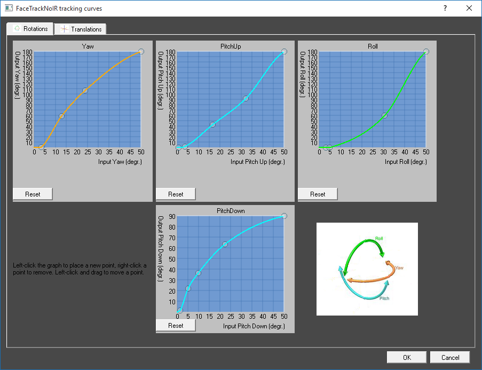Click the 'Input Yaw (degr.)' axis label

tap(120, 162)
